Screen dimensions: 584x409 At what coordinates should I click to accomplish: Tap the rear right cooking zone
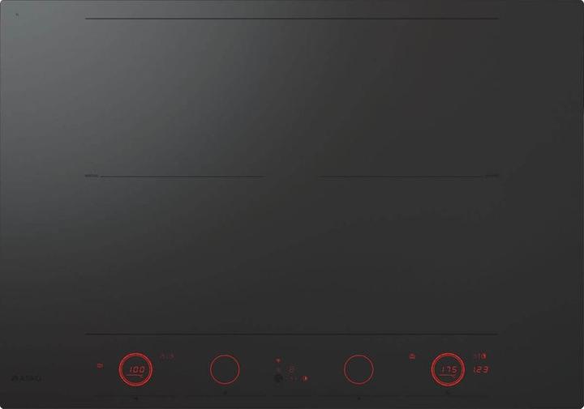(408, 97)
